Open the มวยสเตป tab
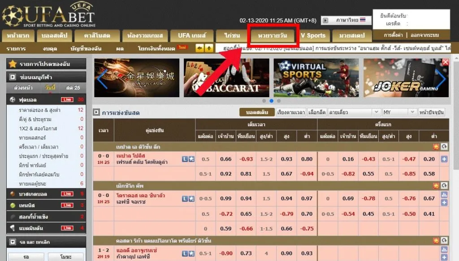The height and width of the screenshot is (261, 459). tap(352, 36)
